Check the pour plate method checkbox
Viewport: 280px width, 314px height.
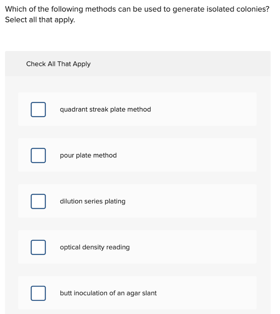(38, 155)
